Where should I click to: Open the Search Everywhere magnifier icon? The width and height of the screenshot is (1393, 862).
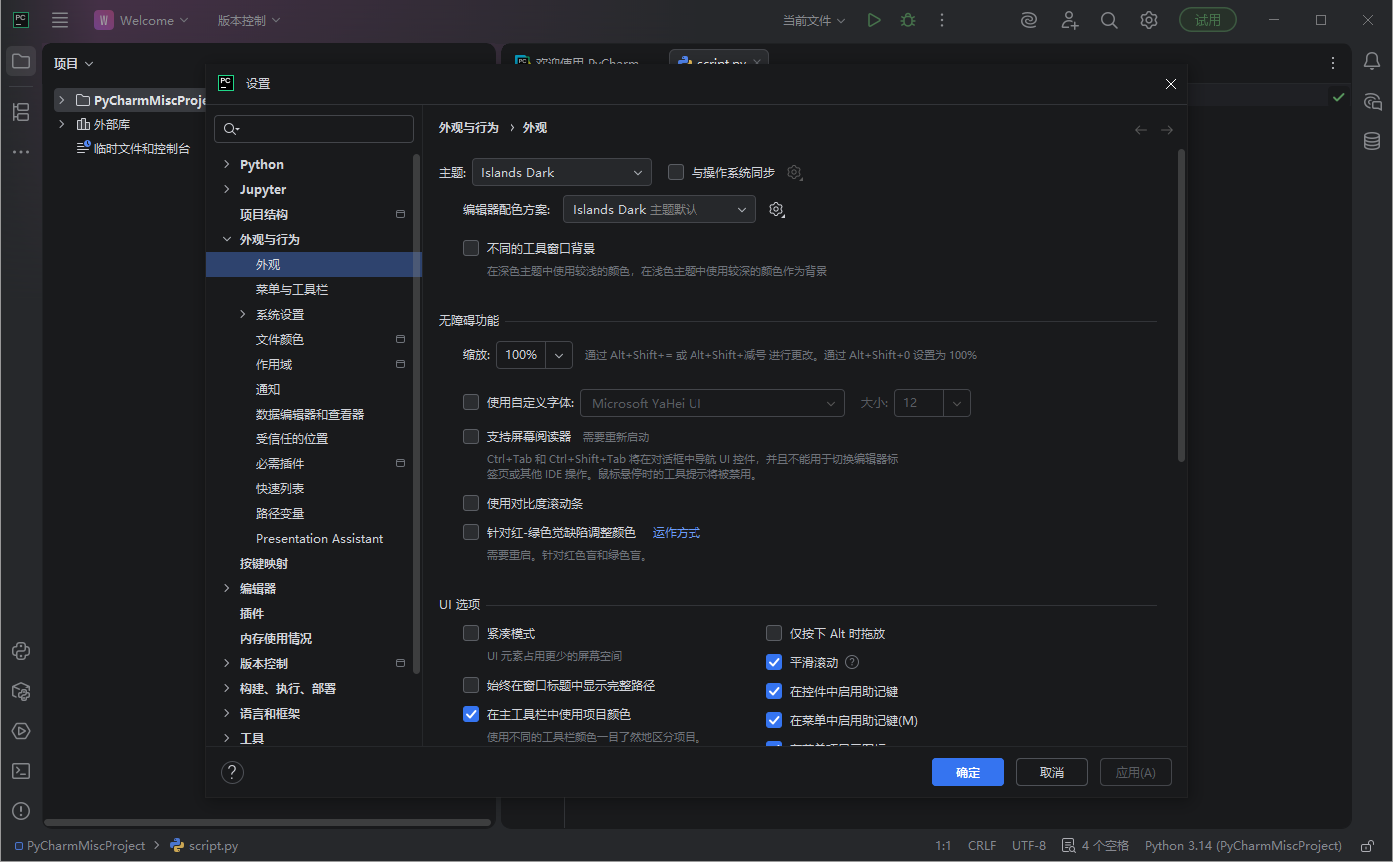tap(1109, 19)
